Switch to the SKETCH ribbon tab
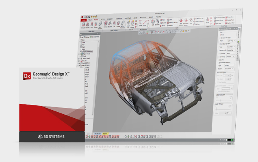The height and width of the screenshot is (162, 258). point(102,19)
